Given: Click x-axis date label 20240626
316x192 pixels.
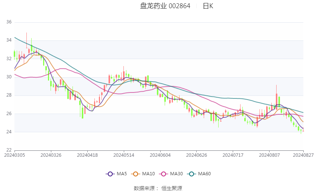Looking at the screenshot, I should (x=197, y=155).
